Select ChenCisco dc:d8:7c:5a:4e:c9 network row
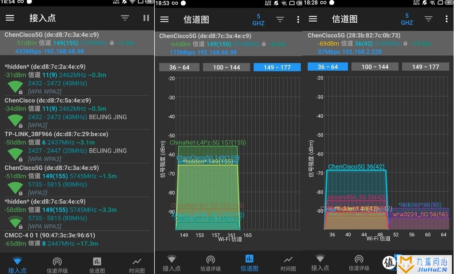The image size is (454, 274). coord(77,113)
